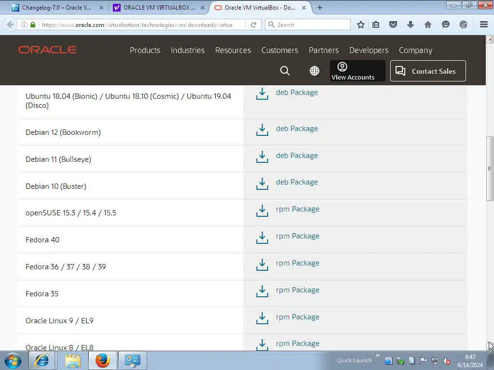Go to browser home page icon

tap(427, 25)
